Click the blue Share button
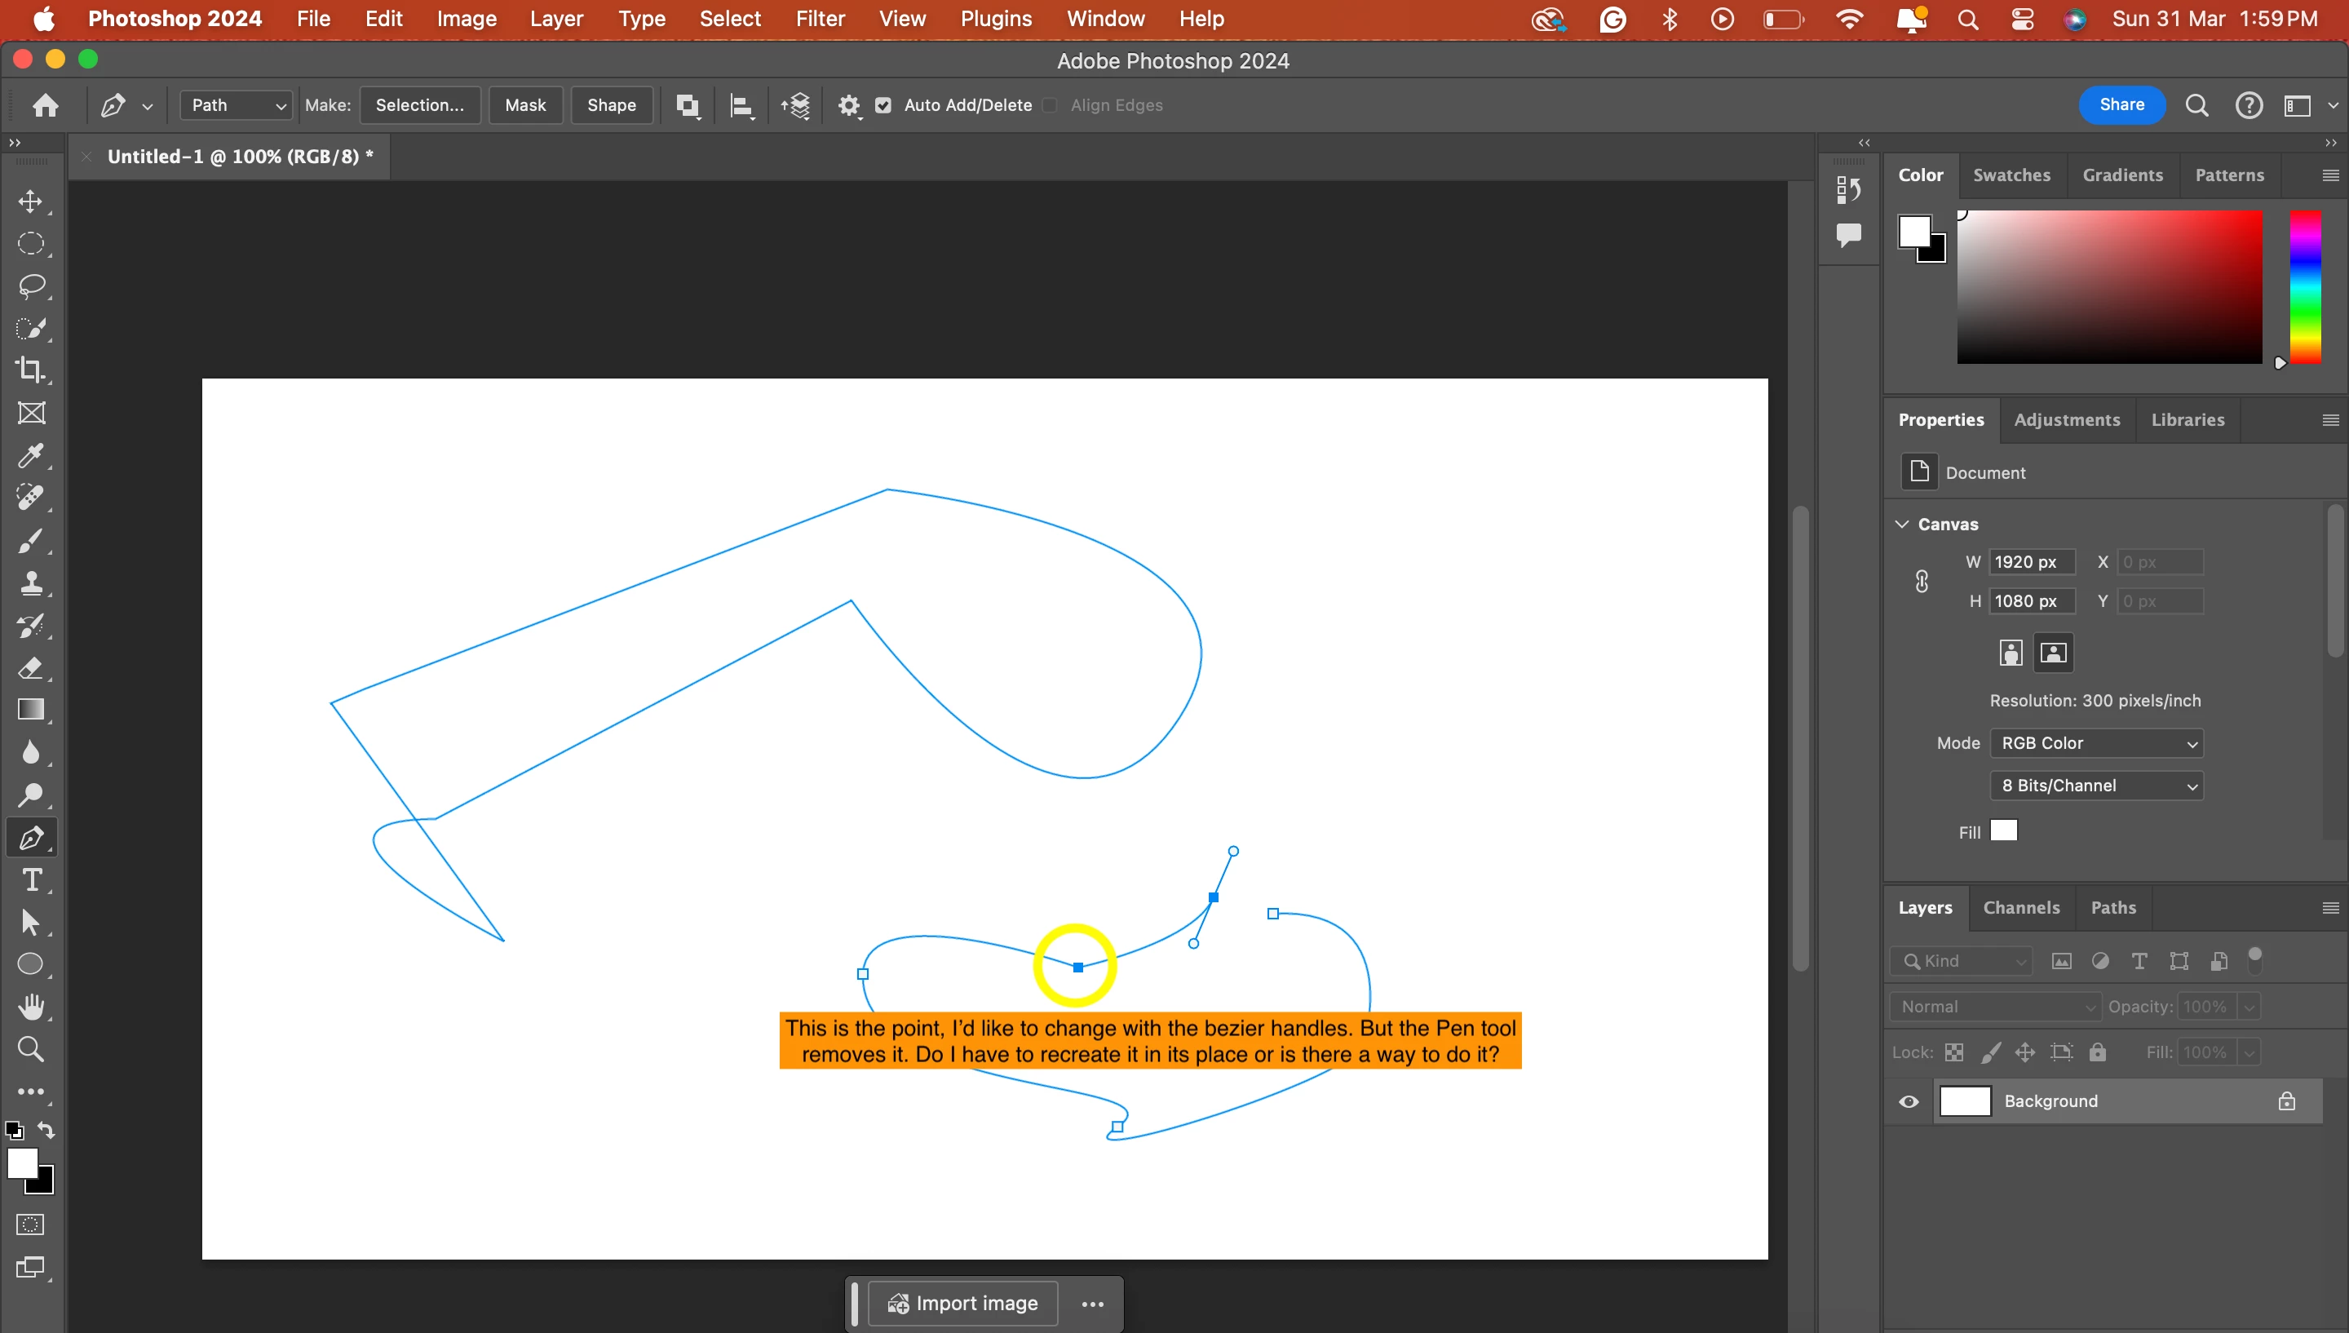 [x=2121, y=104]
